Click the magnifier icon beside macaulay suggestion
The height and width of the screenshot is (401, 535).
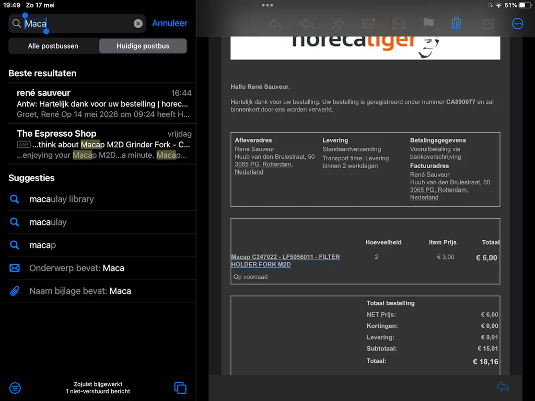(x=14, y=222)
